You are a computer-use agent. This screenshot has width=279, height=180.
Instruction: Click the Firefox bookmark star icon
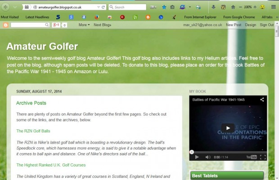[164, 7]
